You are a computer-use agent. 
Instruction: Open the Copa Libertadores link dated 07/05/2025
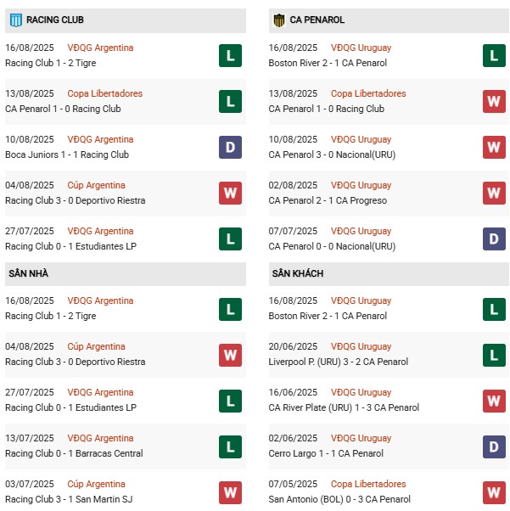(x=368, y=484)
